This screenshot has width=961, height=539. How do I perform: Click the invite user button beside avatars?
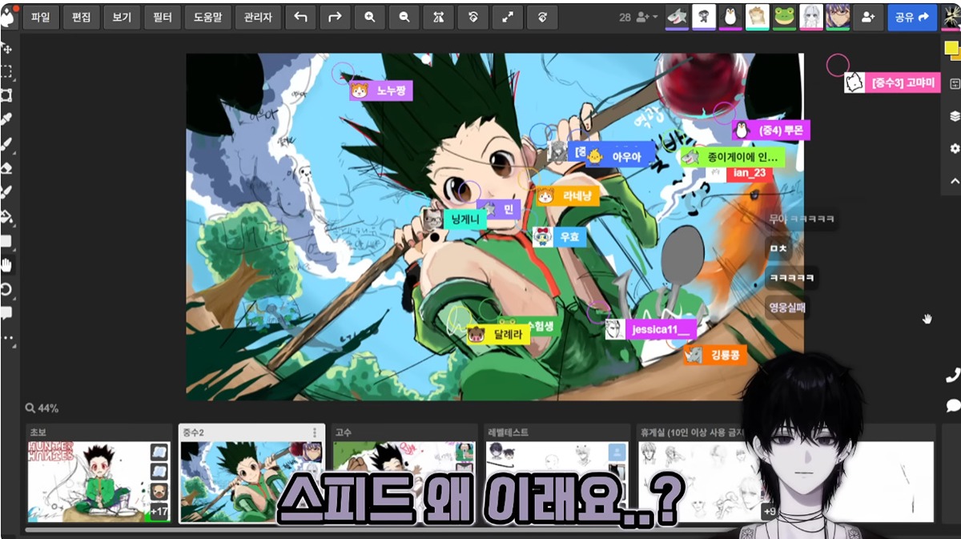tap(867, 17)
